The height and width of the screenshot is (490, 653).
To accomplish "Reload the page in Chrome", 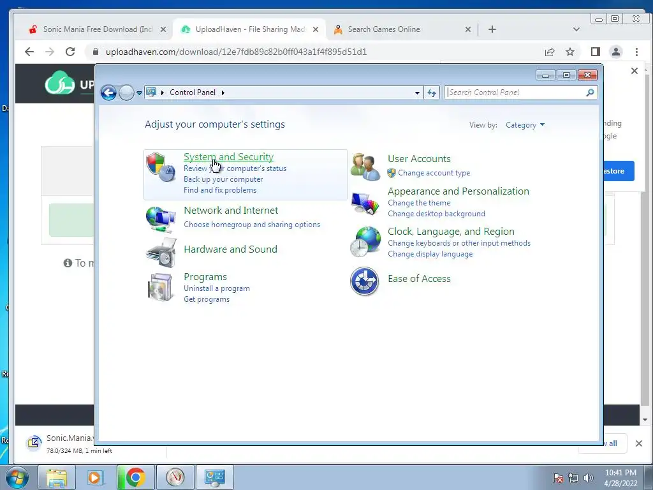I will (70, 52).
